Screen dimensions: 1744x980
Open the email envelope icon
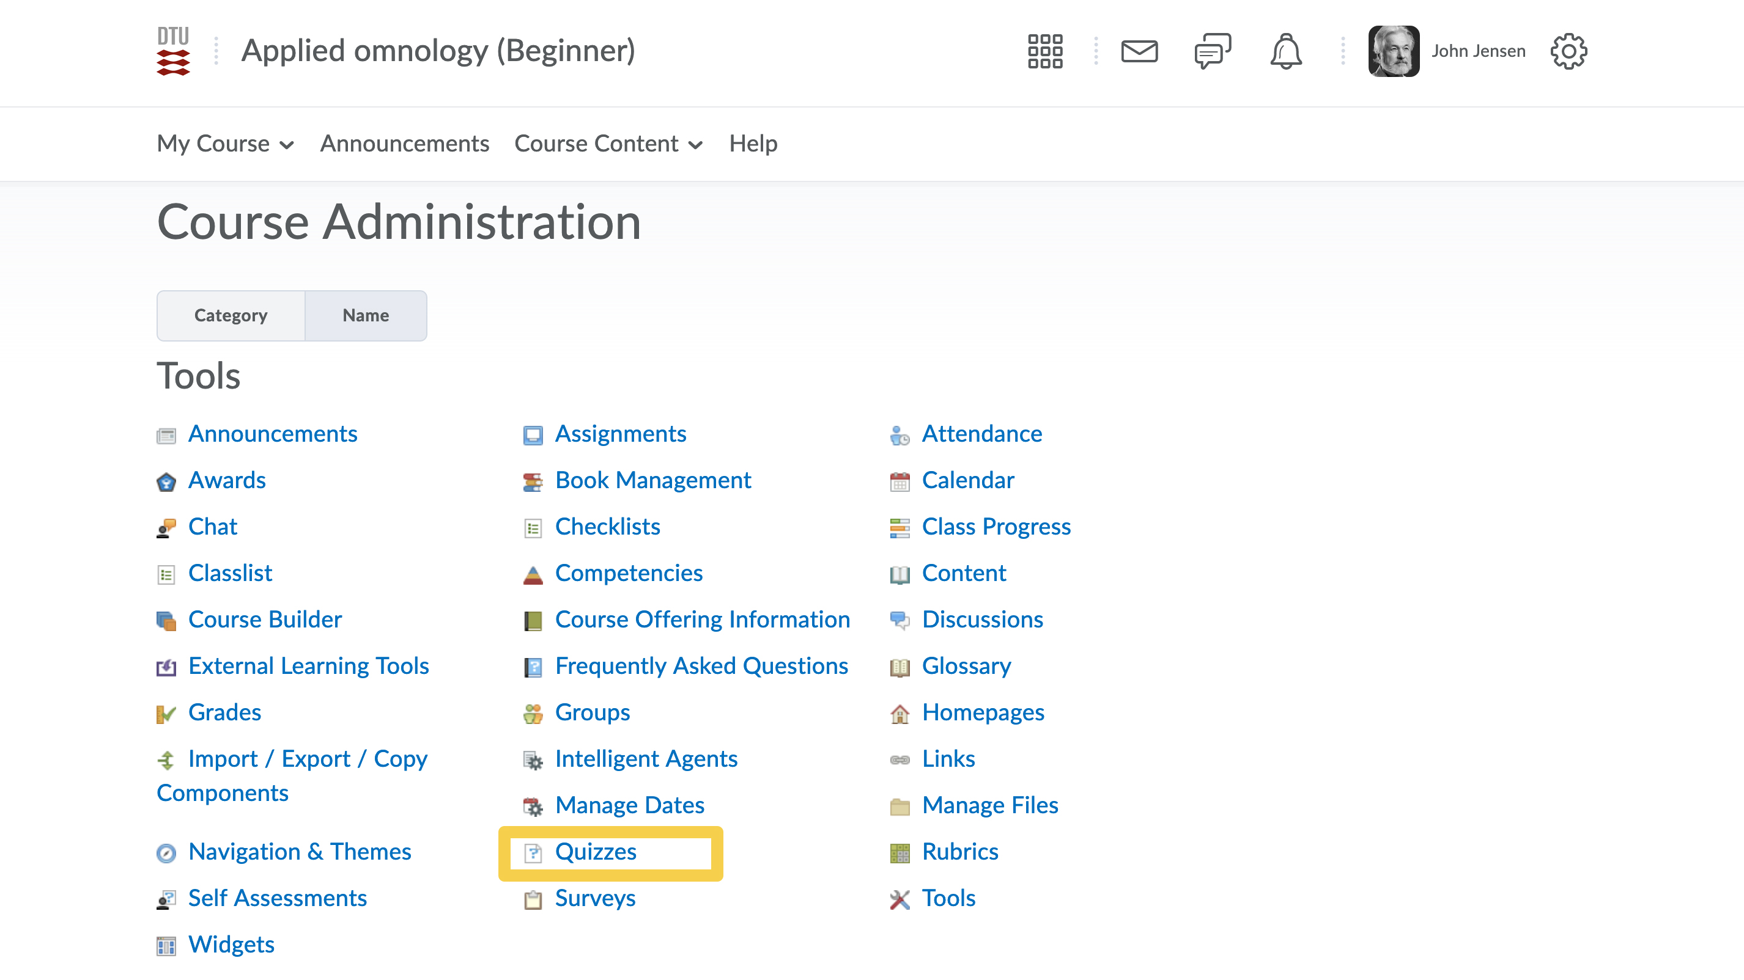point(1139,51)
